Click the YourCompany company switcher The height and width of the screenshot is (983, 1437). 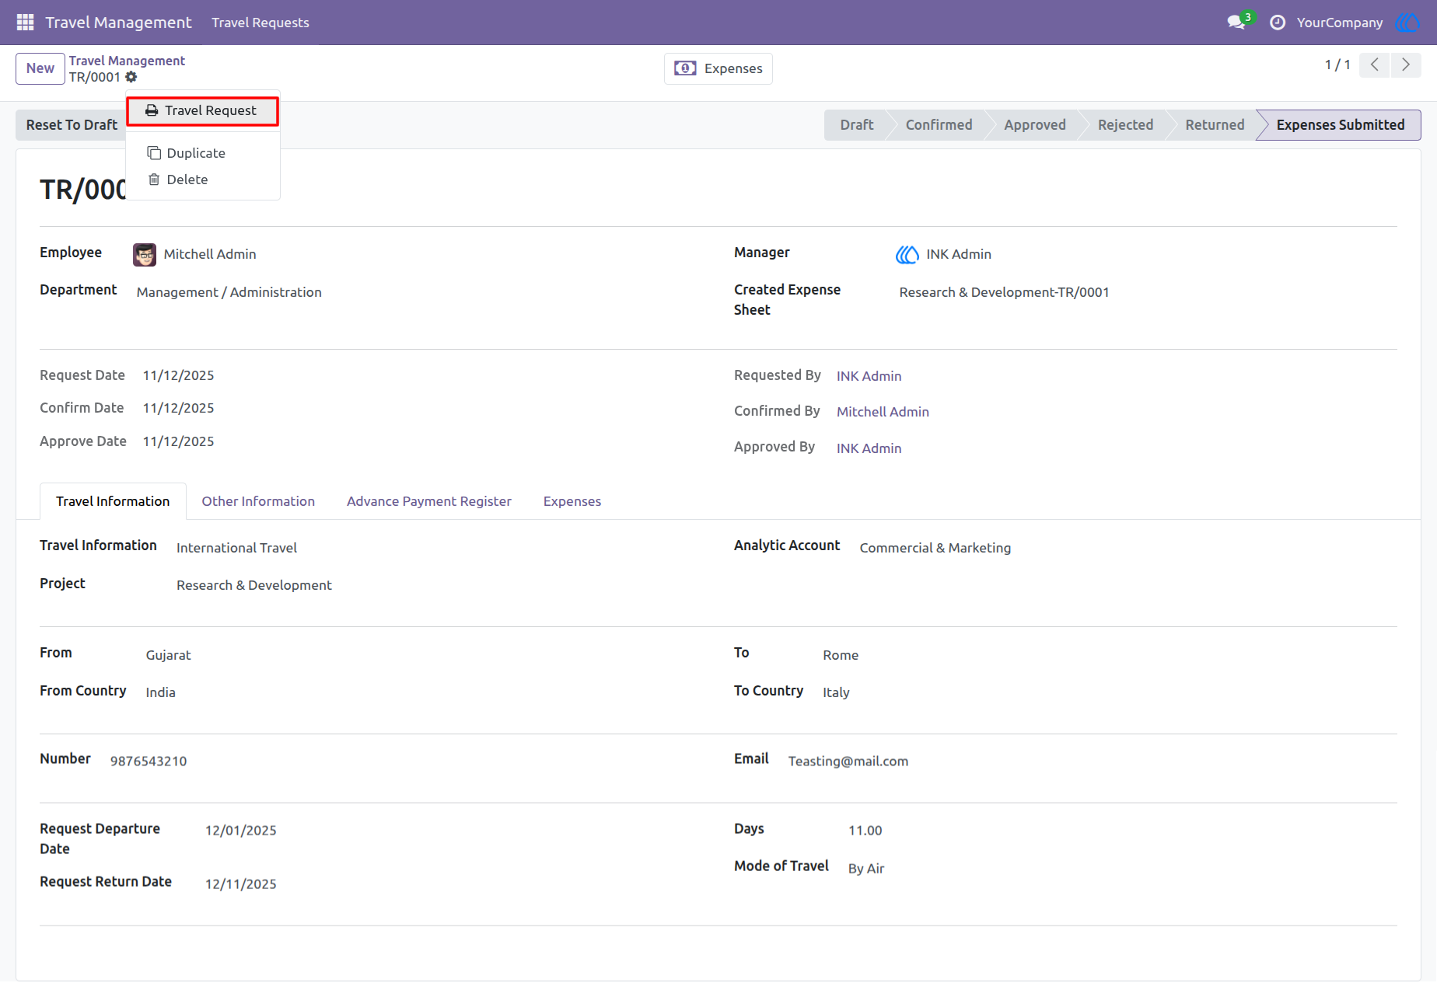(x=1339, y=23)
